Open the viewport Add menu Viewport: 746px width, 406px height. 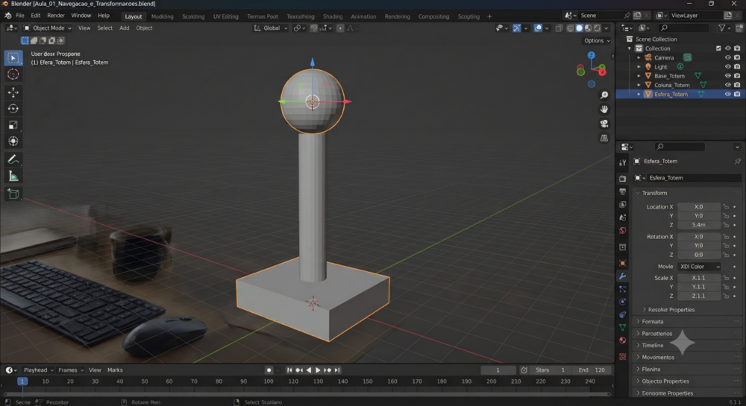[124, 28]
